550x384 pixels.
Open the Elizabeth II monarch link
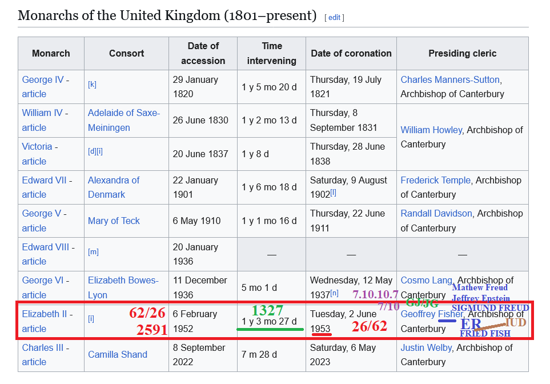point(44,314)
